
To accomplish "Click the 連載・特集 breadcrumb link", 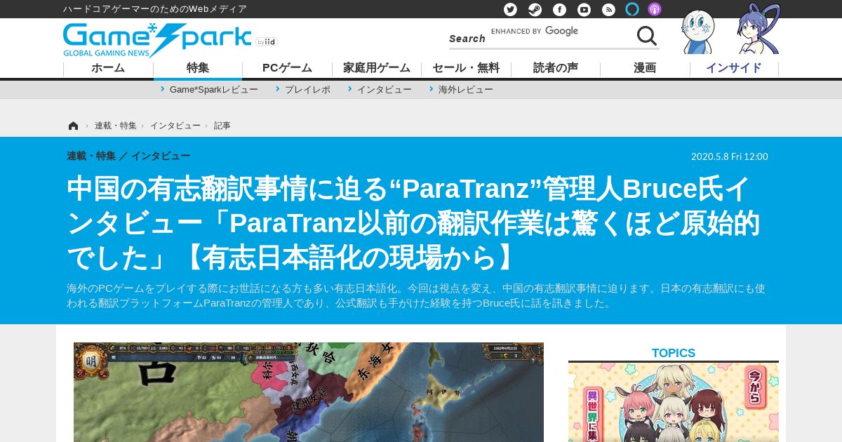I will (116, 126).
